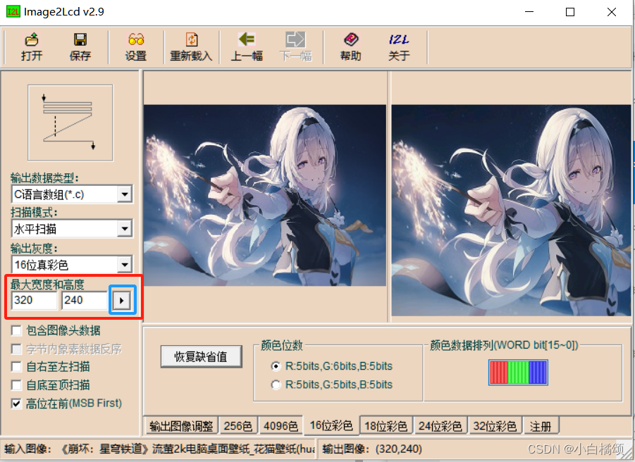
Task: Switch to 注册 tab
Action: click(541, 426)
